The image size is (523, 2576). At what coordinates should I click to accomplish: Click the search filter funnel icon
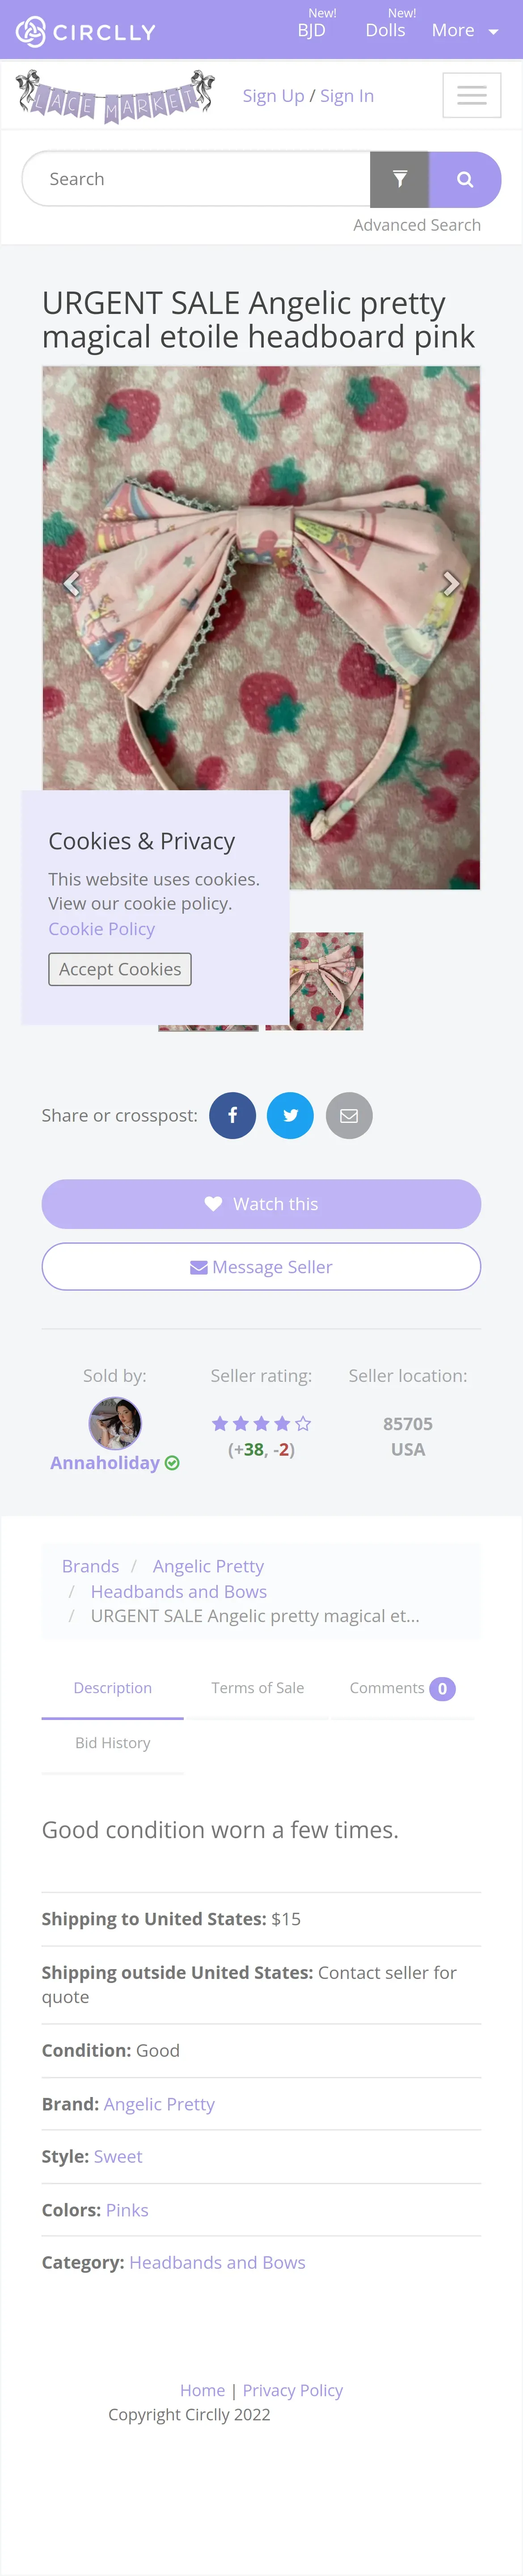tap(400, 179)
